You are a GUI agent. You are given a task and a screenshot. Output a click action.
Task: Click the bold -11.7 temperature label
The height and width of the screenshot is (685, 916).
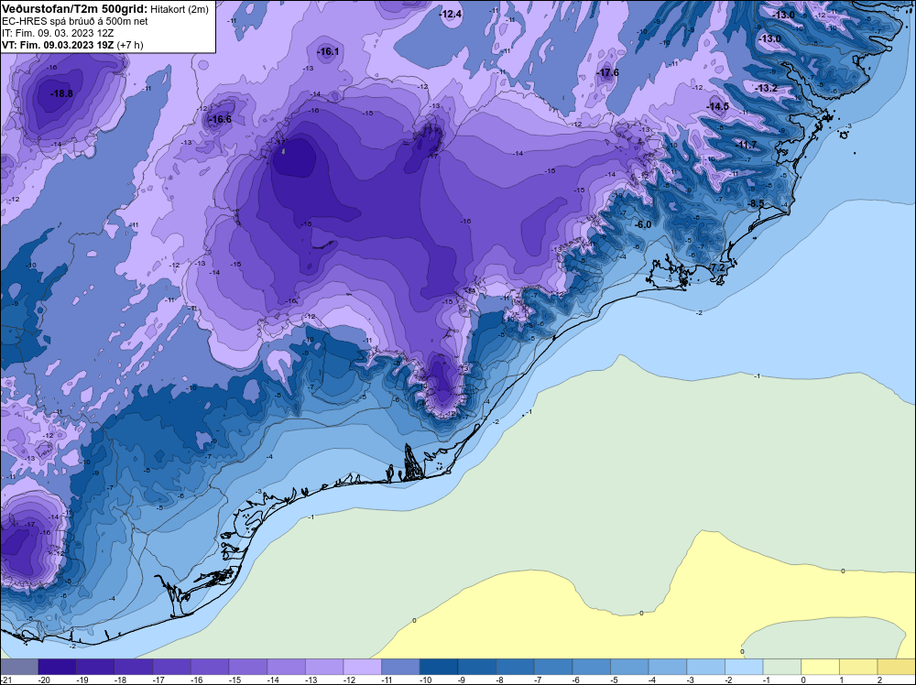click(746, 145)
